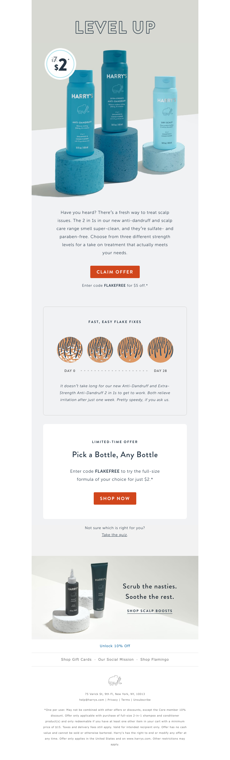
Task: Click the Unsubscribe link
Action: (x=142, y=700)
